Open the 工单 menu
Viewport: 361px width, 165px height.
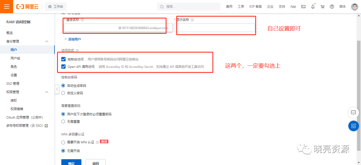click(x=241, y=7)
